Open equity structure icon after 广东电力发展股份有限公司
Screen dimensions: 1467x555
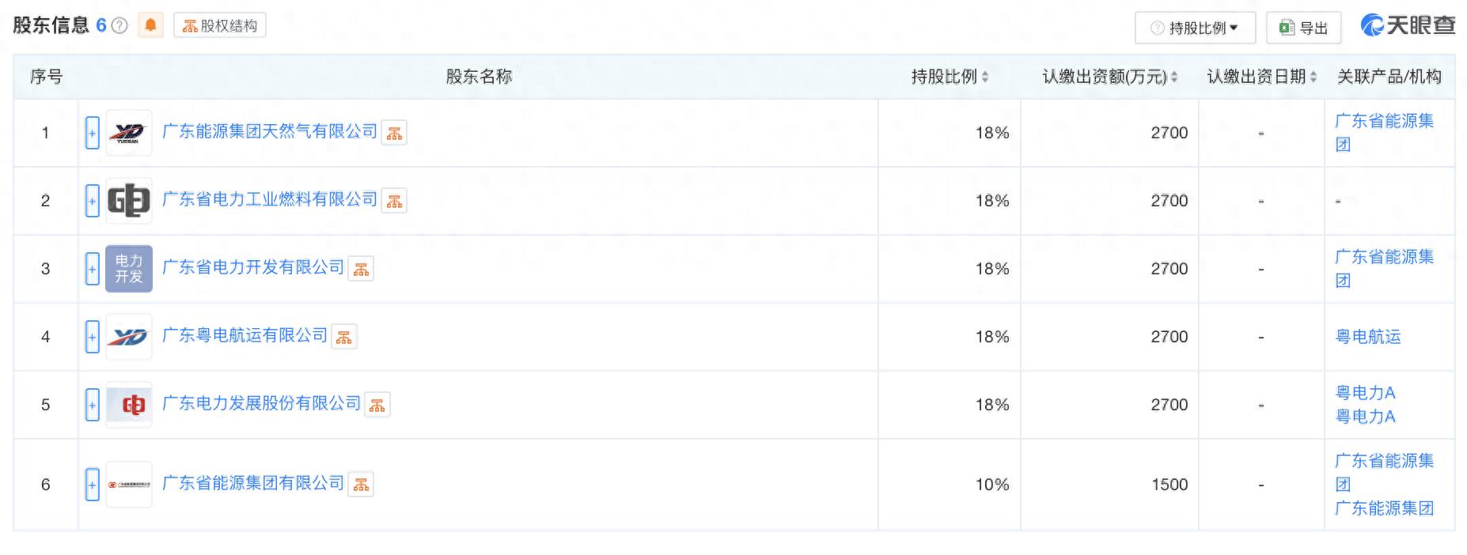pyautogui.click(x=377, y=406)
